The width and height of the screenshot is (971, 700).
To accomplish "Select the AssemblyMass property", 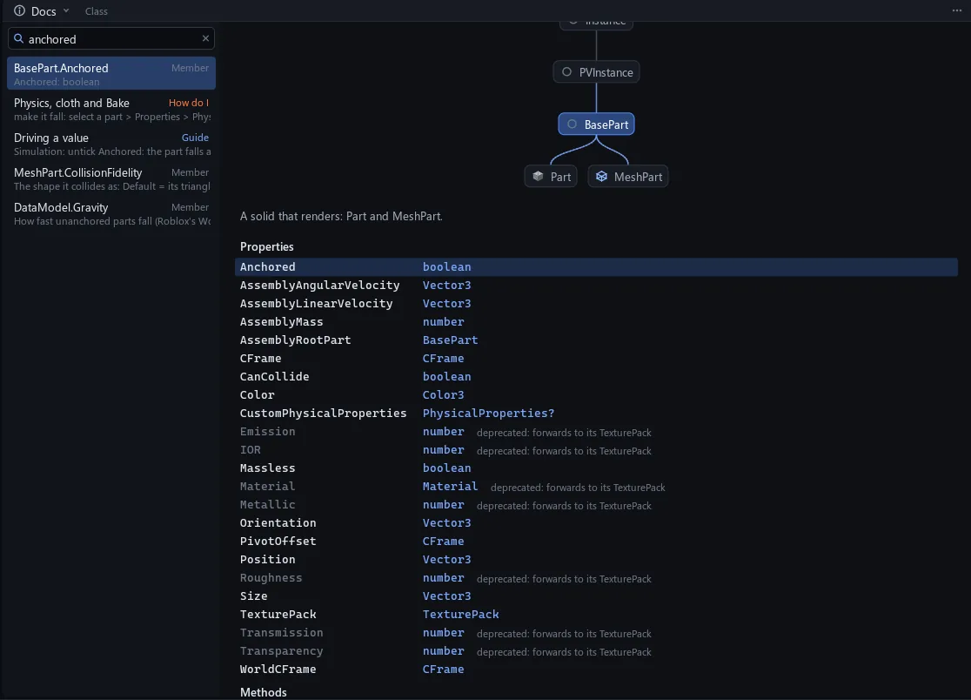I will pyautogui.click(x=281, y=321).
